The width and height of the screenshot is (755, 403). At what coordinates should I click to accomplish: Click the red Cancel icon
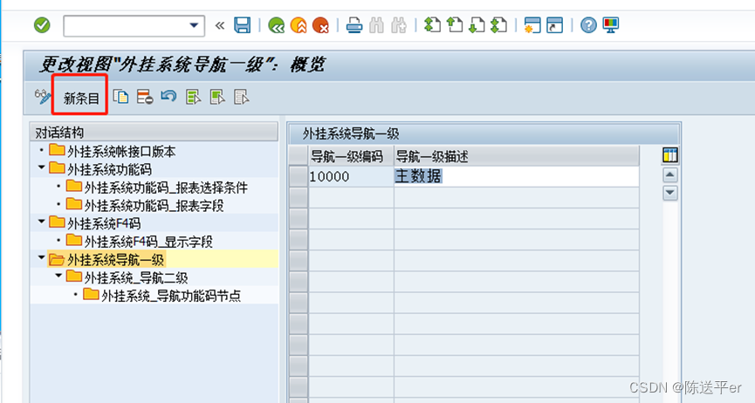(x=320, y=25)
